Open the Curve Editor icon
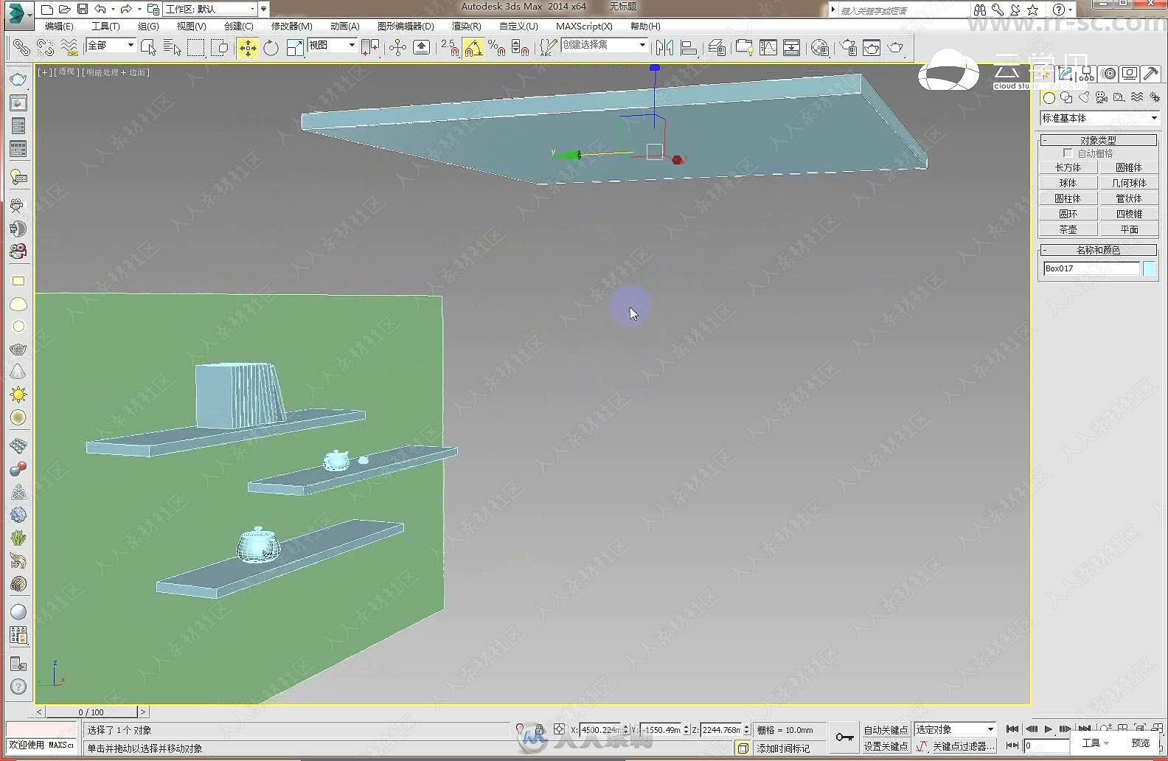This screenshot has height=761, width=1168. point(768,48)
